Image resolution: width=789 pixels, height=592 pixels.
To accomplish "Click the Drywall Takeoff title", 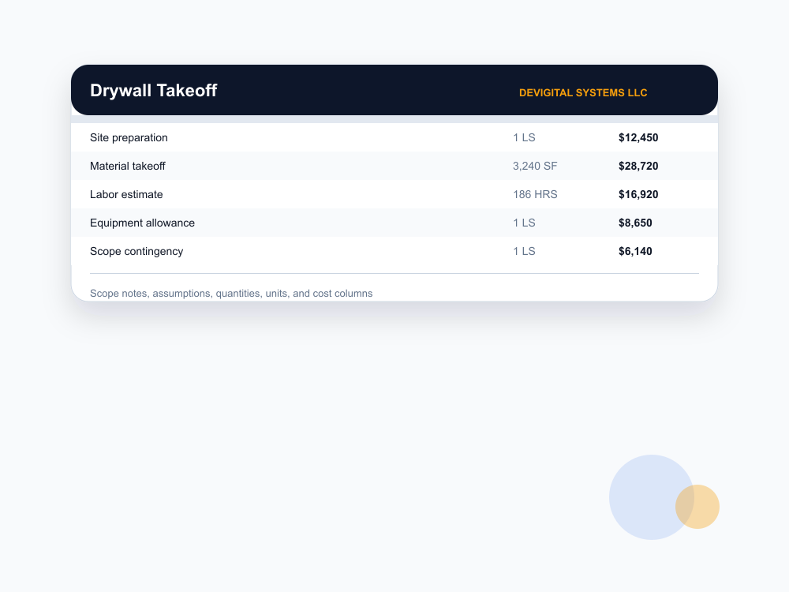I will (154, 91).
